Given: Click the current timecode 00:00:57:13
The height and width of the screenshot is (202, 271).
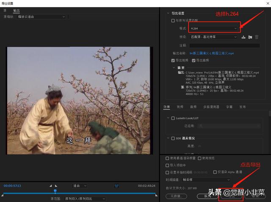Looking at the screenshot, I should coord(12,186).
